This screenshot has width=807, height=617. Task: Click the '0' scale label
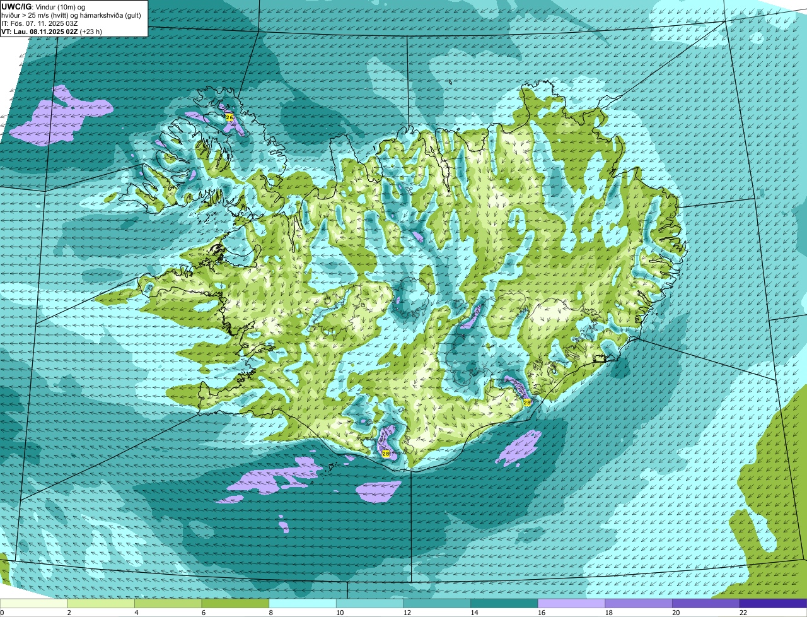(3, 613)
